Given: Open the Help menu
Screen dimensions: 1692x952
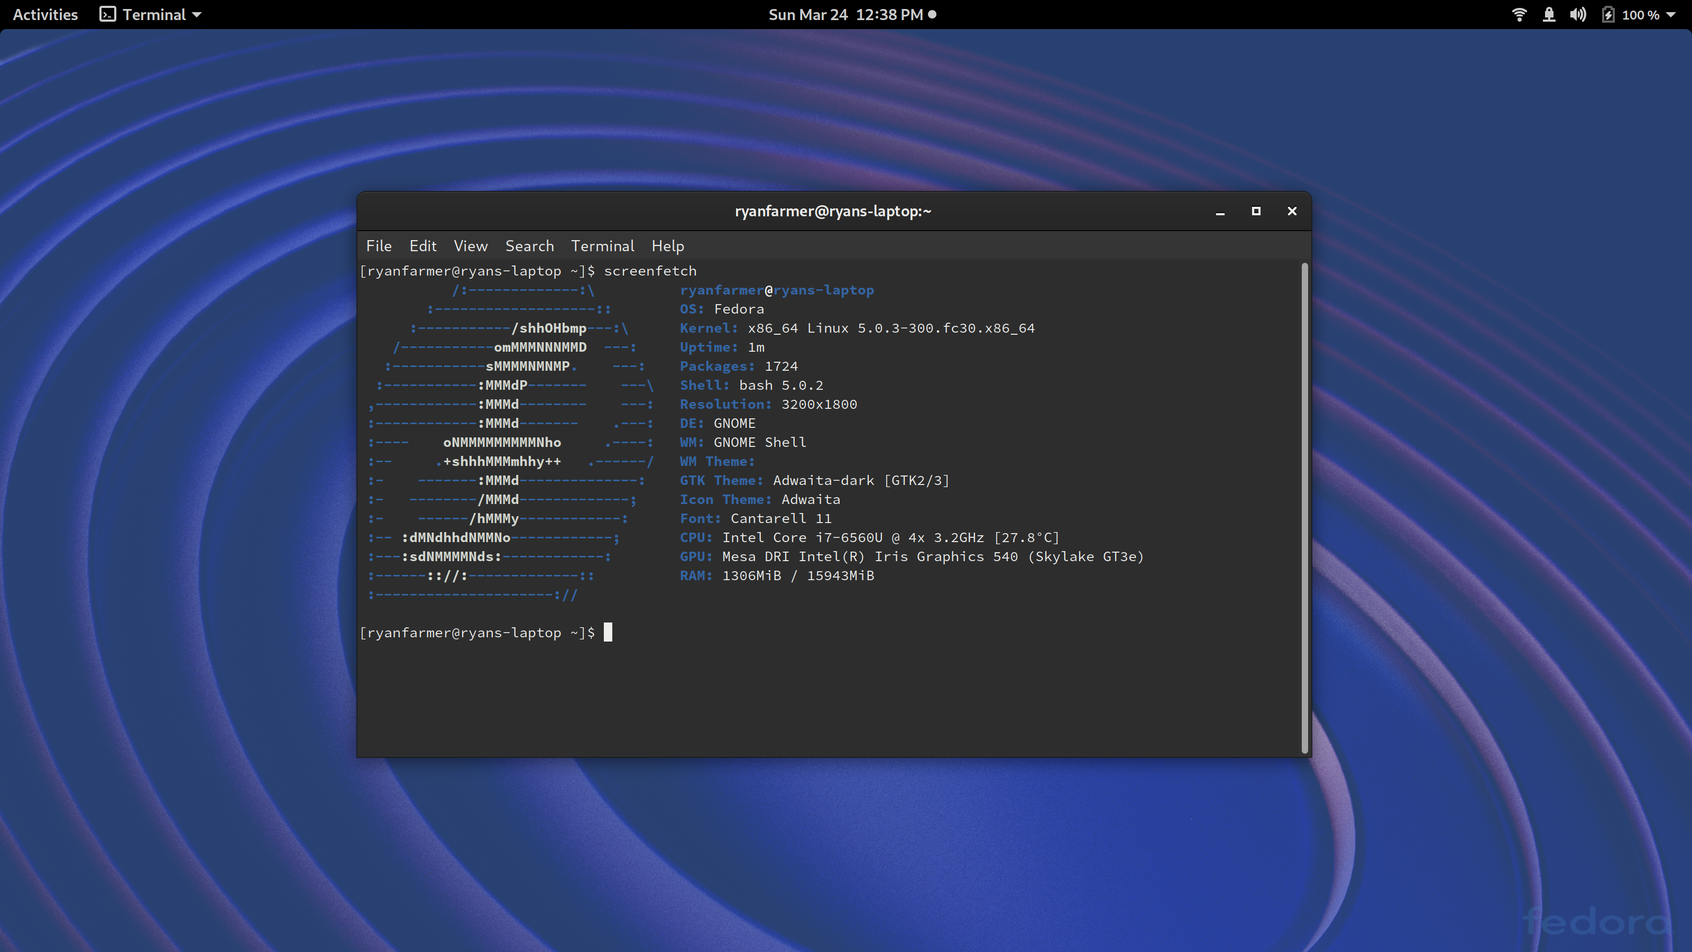Looking at the screenshot, I should pyautogui.click(x=667, y=246).
